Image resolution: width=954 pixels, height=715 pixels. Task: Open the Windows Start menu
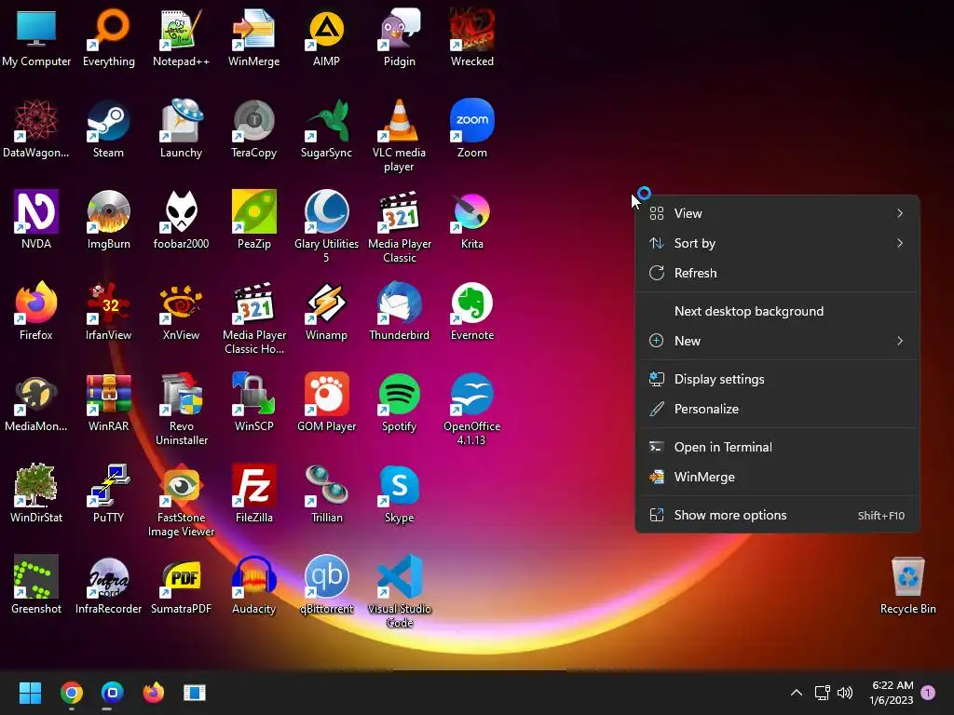[30, 693]
